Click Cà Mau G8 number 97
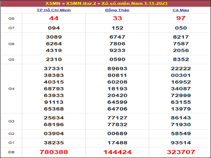 [181, 18]
